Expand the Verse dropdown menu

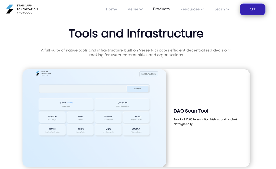[x=135, y=9]
